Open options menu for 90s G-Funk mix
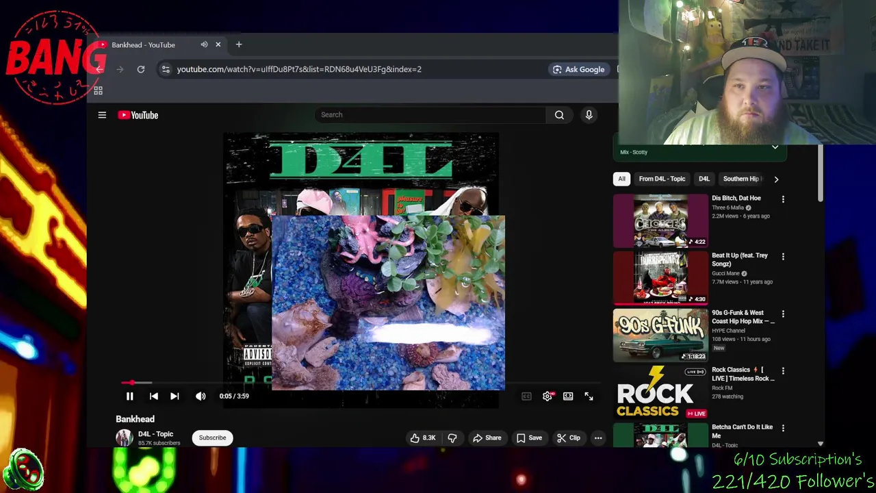 pos(783,314)
